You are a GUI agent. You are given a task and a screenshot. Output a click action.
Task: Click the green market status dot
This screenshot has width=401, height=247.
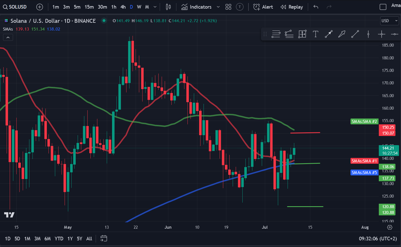point(104,21)
